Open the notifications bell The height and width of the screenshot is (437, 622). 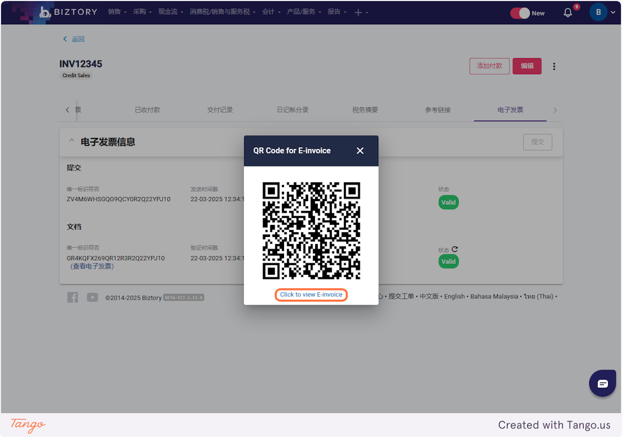click(x=568, y=13)
